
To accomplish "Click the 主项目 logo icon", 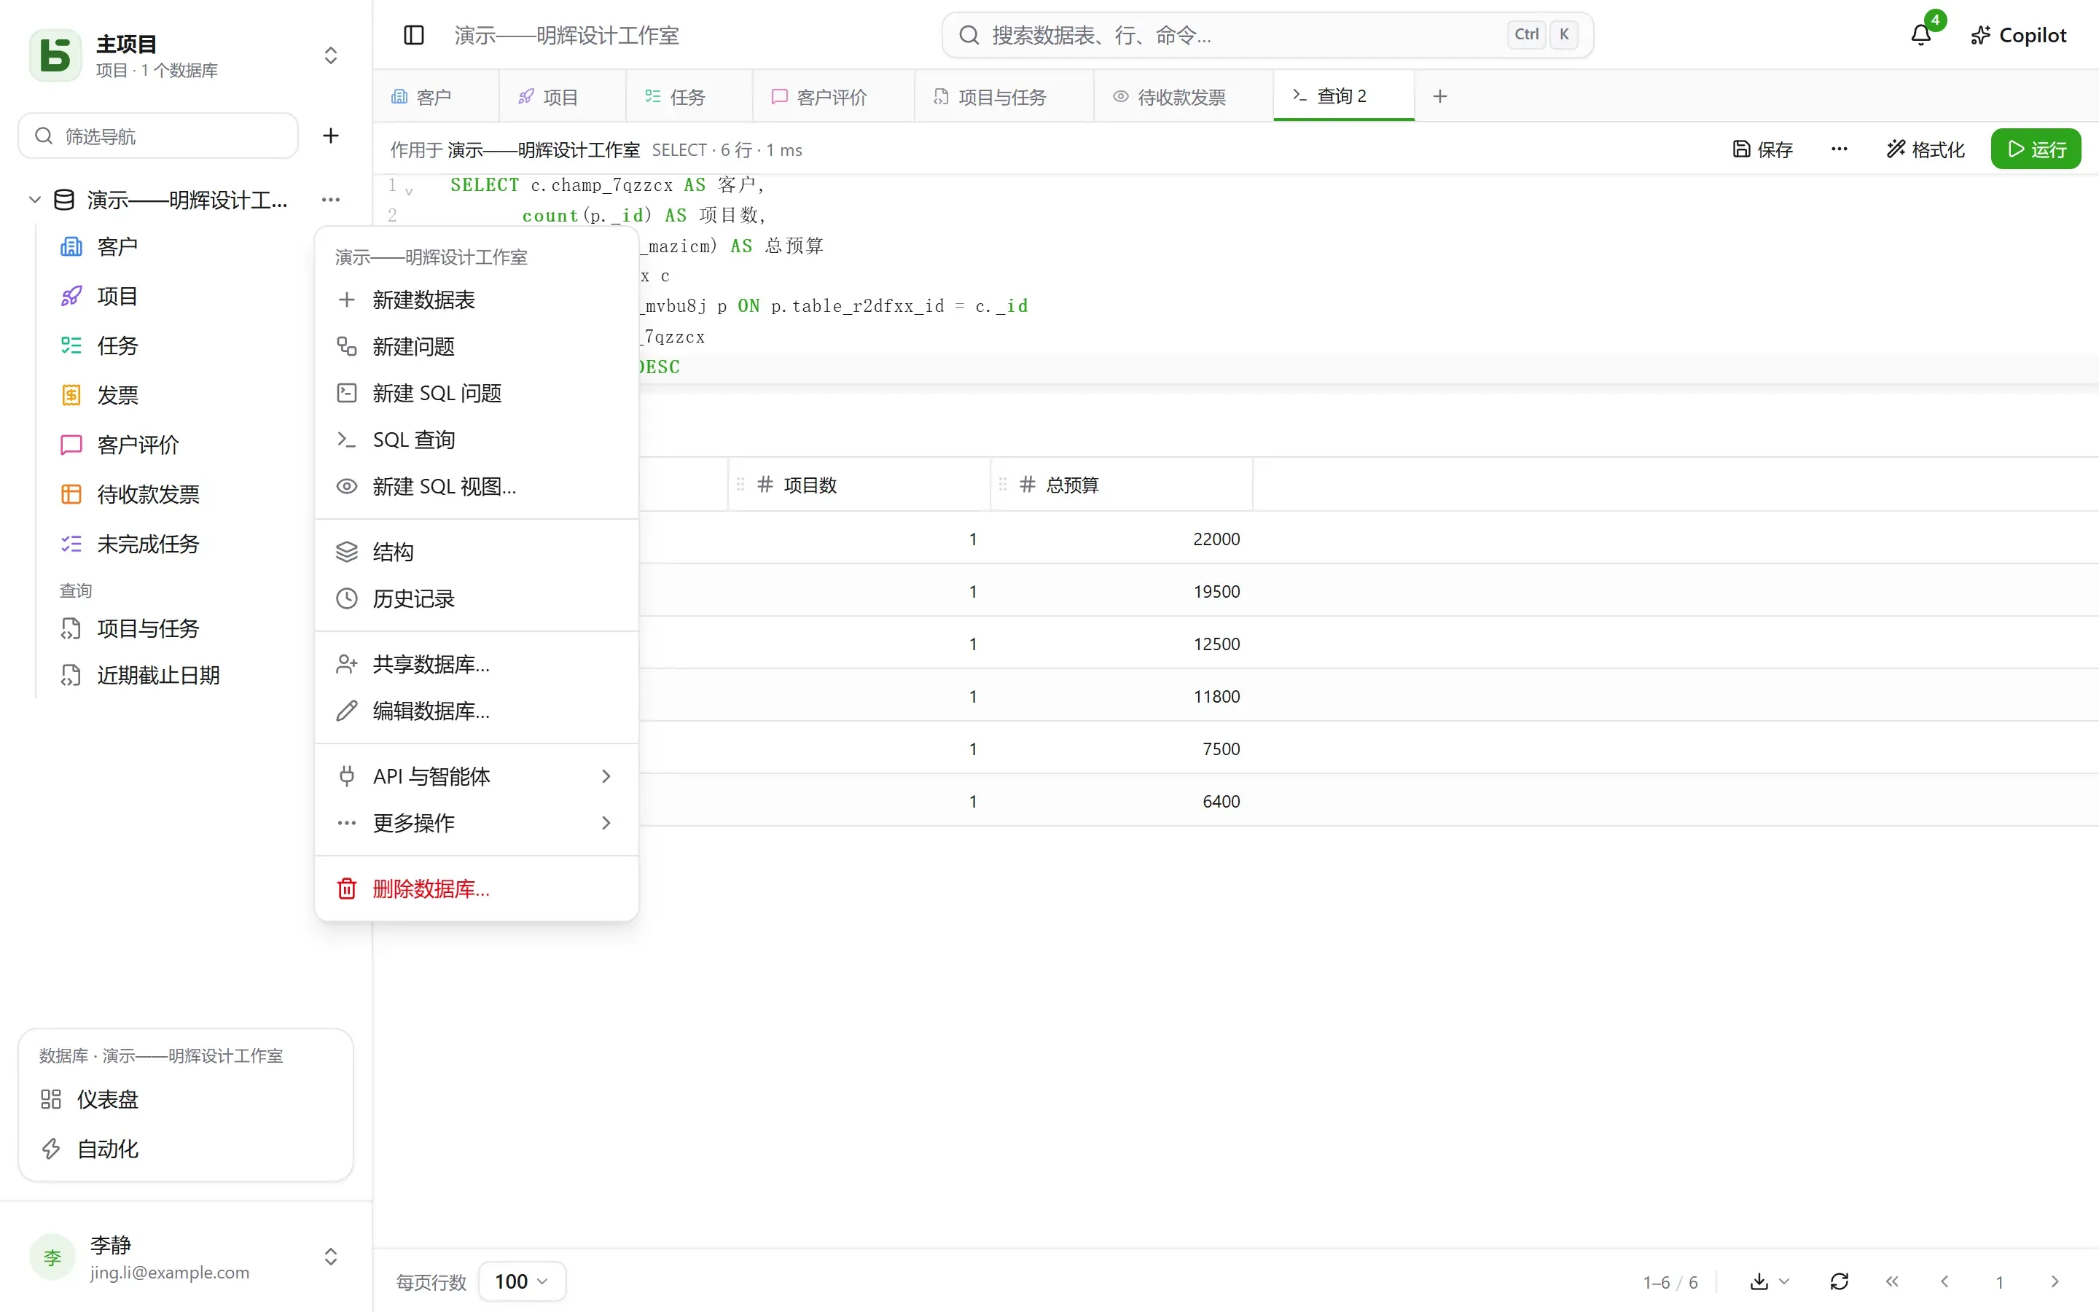I will [x=55, y=55].
